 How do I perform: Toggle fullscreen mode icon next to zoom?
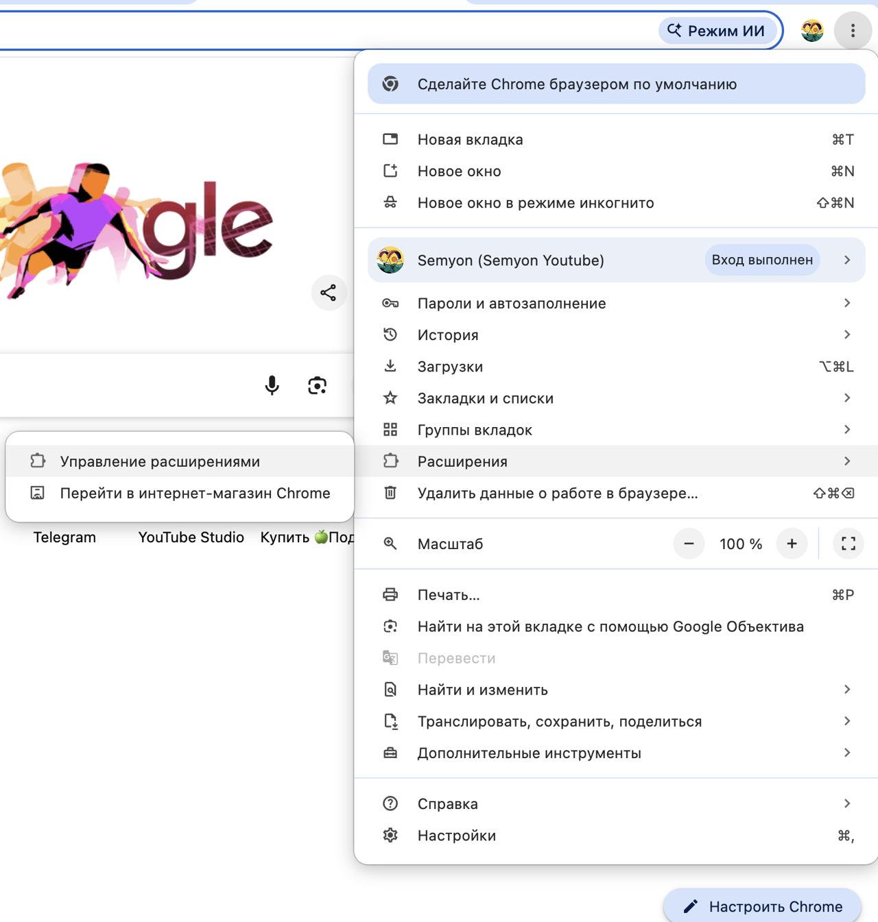click(x=849, y=544)
